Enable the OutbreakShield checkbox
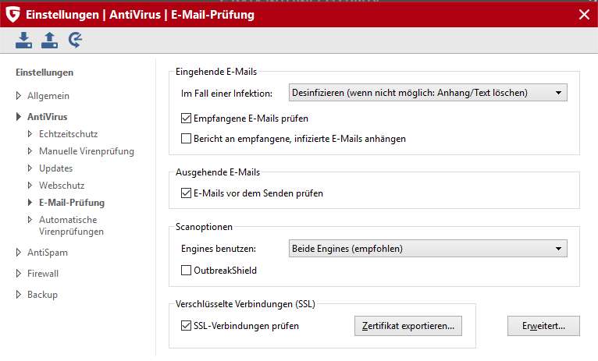 pos(186,271)
